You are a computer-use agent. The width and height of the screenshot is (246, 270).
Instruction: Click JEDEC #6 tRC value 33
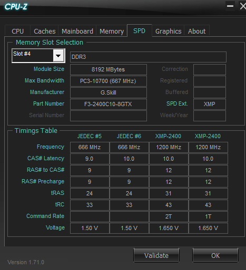129,205
